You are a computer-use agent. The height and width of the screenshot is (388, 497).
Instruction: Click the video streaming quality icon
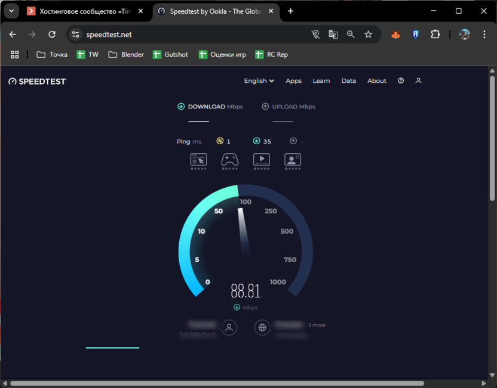pyautogui.click(x=262, y=159)
